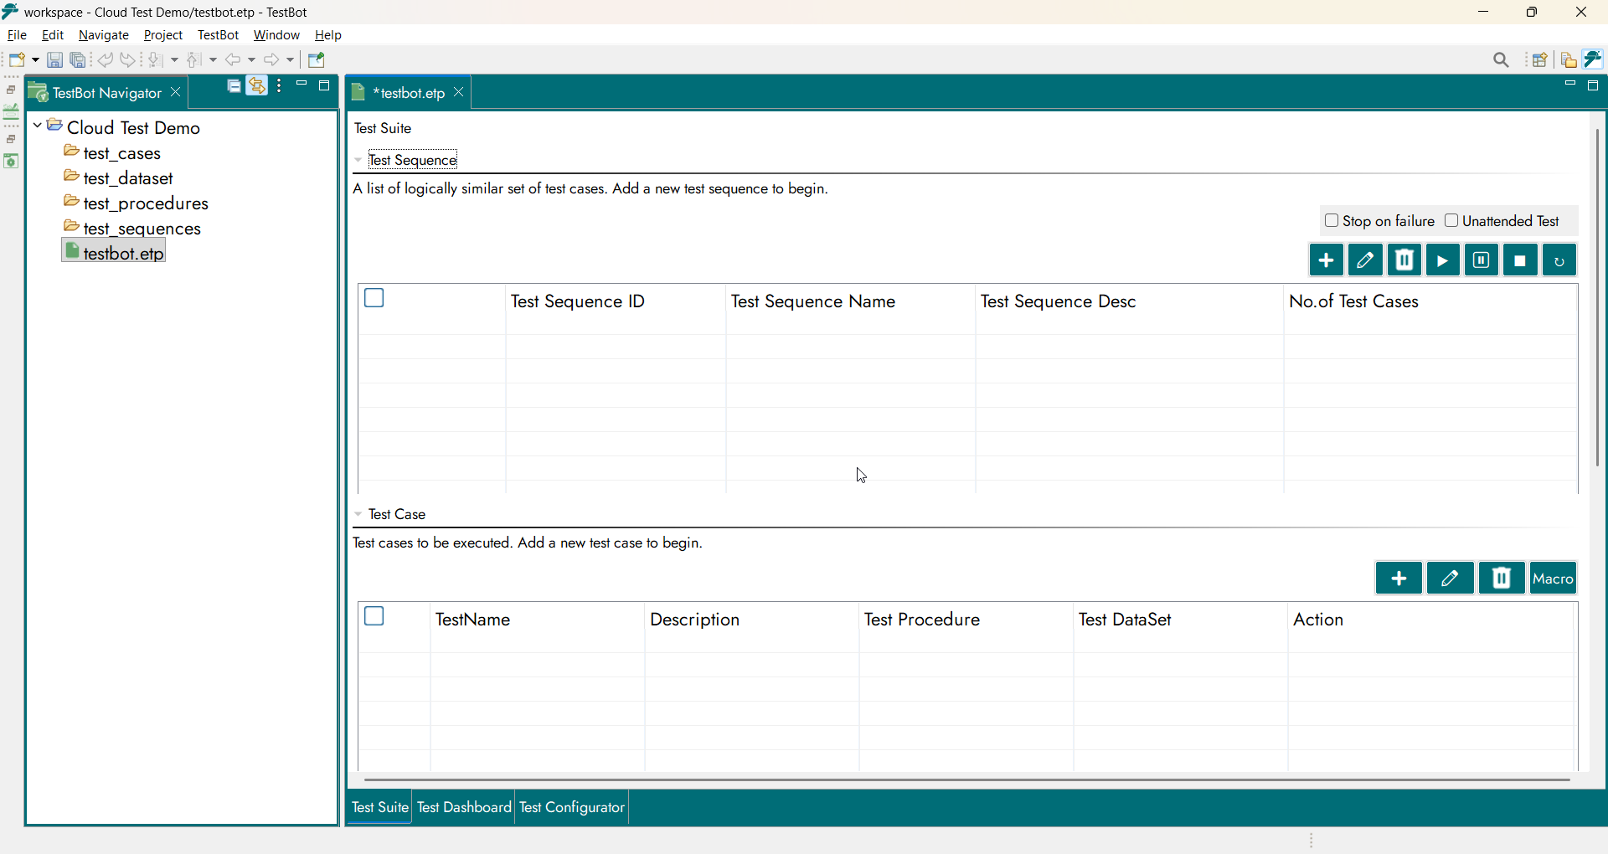Add a new test sequence
Screen dimensions: 1608x854
pos(1326,260)
